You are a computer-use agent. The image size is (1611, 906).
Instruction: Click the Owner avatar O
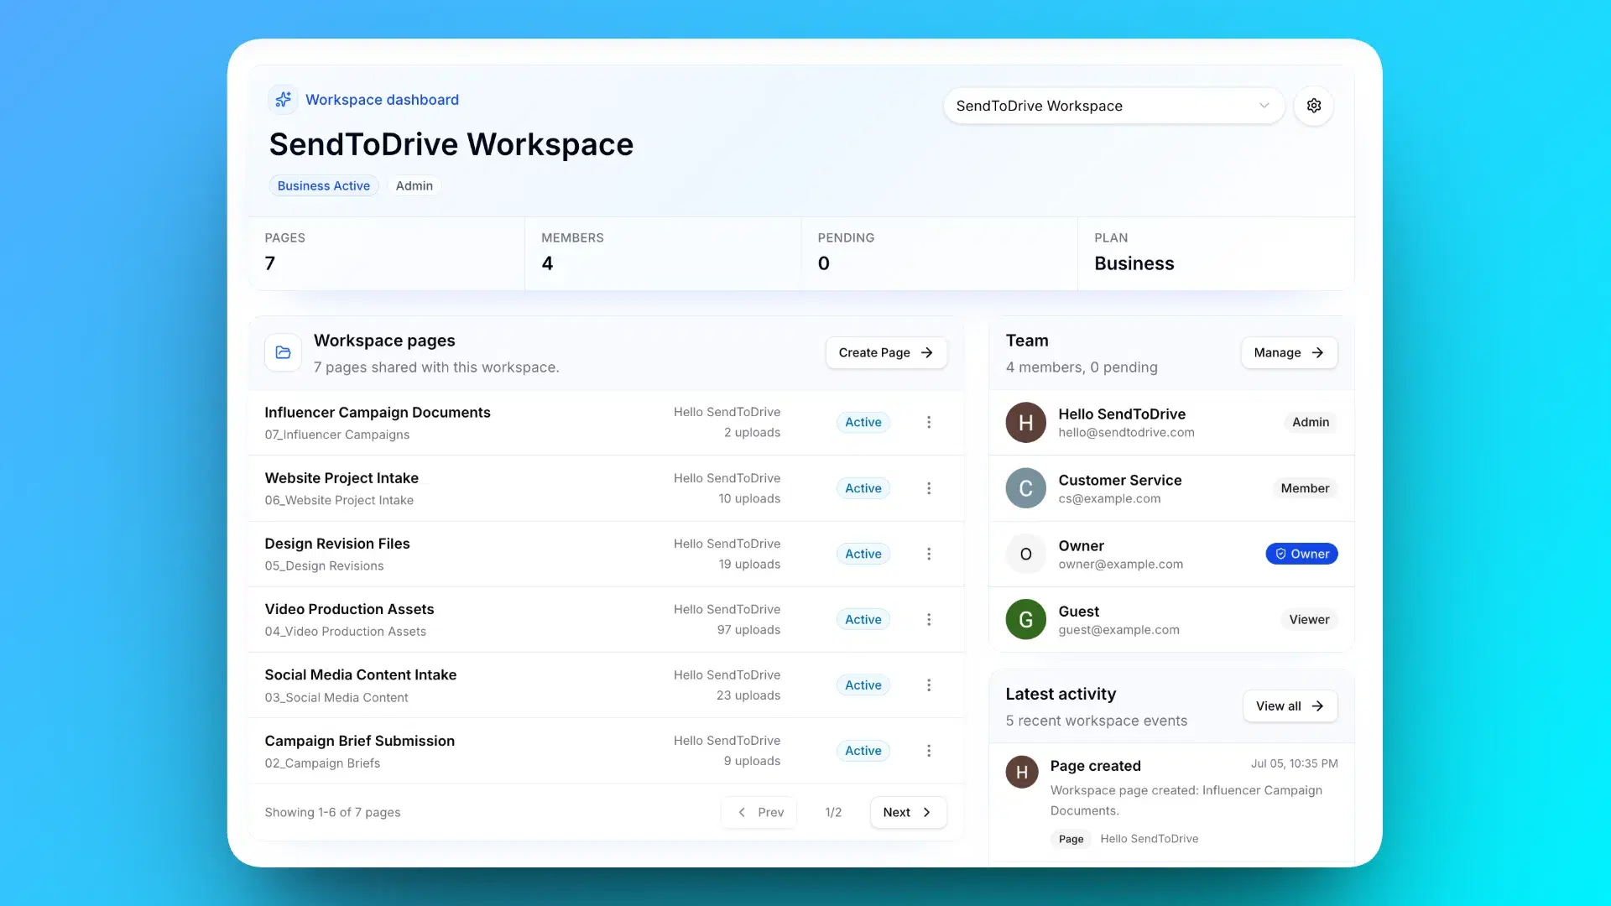1025,554
